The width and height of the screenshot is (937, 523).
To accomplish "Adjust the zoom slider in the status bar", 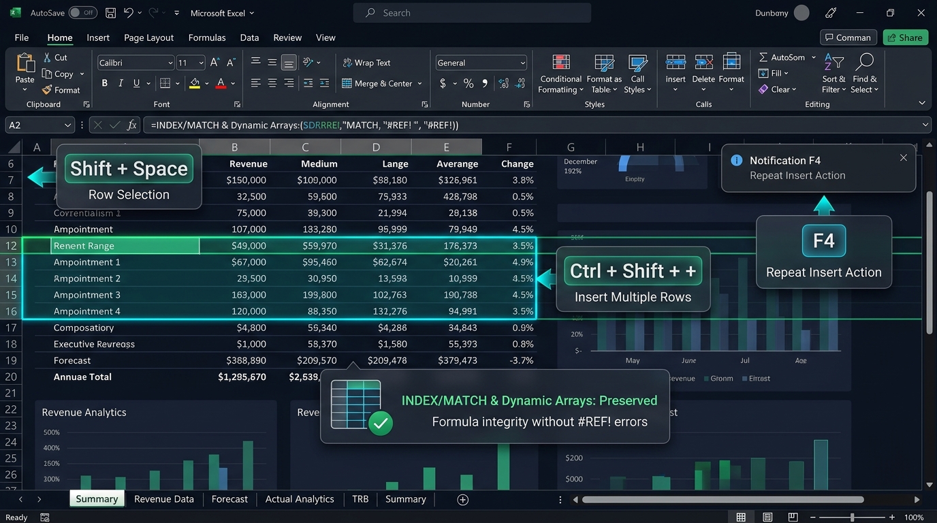I will (x=851, y=518).
